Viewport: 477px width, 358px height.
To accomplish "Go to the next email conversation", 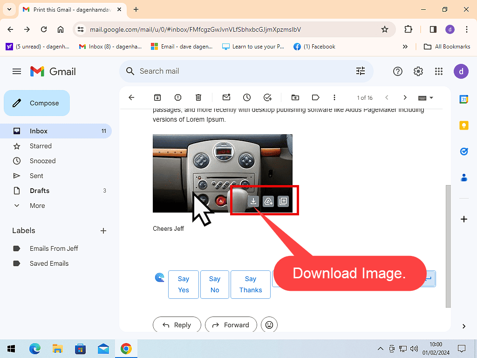I will [405, 97].
